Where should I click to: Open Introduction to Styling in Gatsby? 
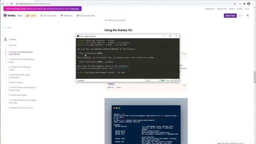[x=20, y=68]
